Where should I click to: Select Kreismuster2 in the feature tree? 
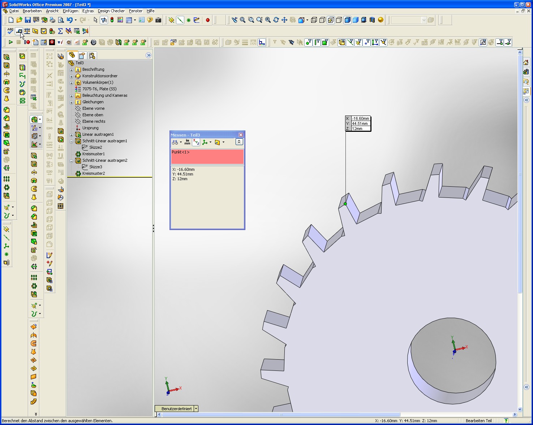pyautogui.click(x=93, y=174)
